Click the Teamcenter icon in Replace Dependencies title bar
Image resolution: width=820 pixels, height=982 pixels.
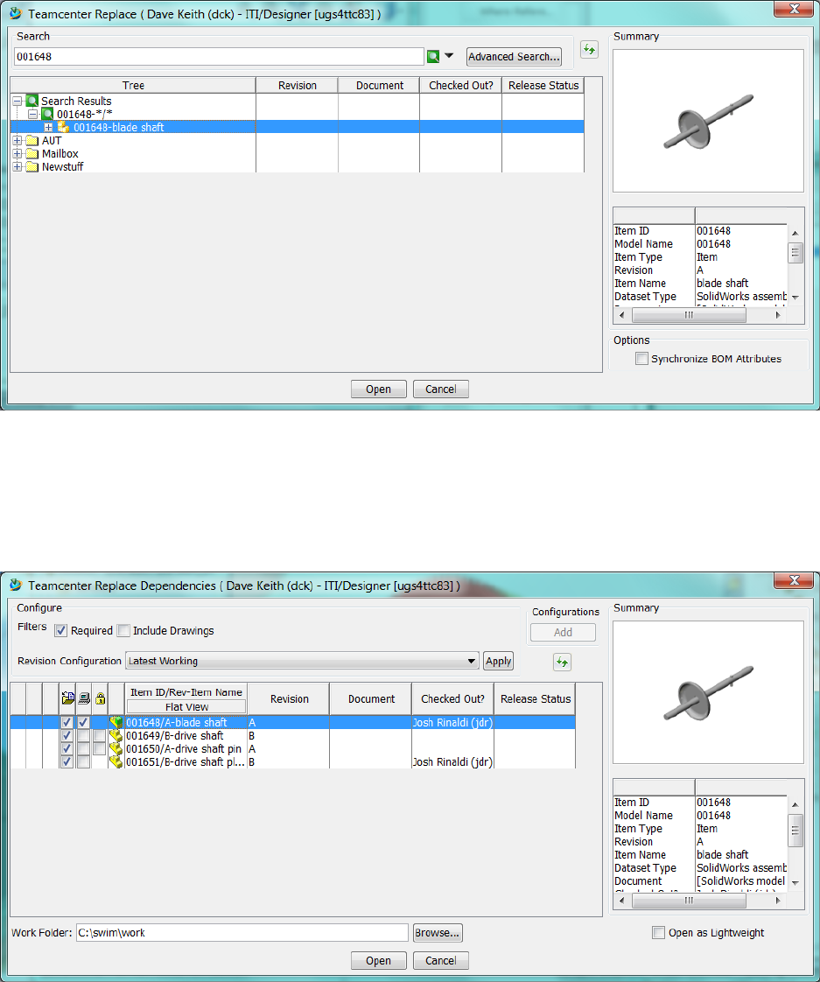[16, 585]
